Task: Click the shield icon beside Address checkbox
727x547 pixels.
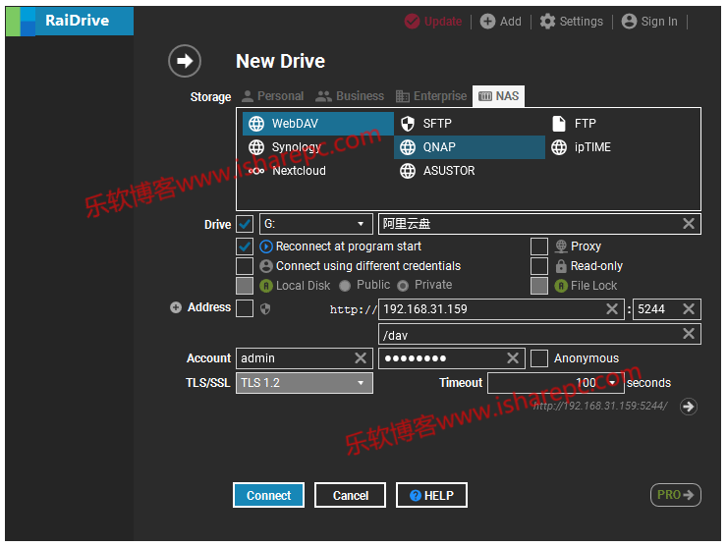Action: tap(265, 308)
